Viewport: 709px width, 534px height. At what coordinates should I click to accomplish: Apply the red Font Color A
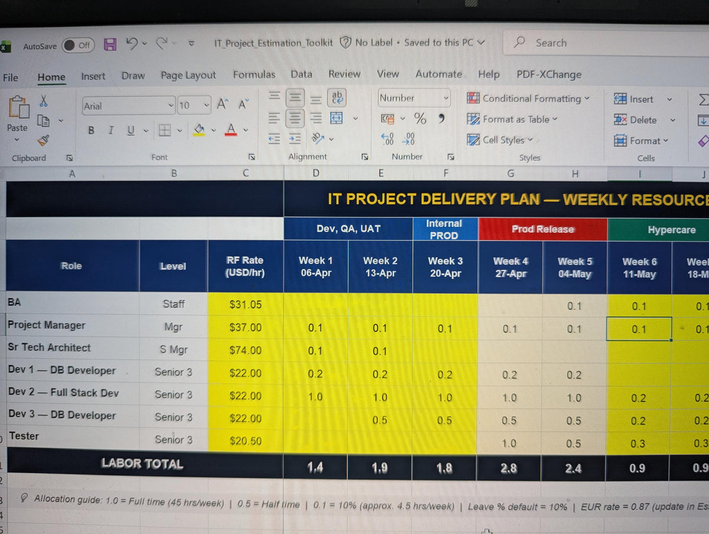[232, 130]
